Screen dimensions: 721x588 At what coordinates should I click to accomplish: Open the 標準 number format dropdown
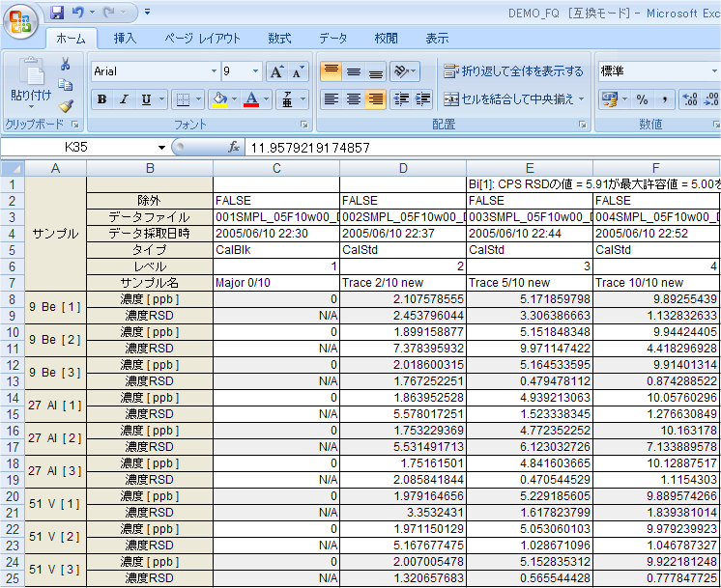coord(714,71)
